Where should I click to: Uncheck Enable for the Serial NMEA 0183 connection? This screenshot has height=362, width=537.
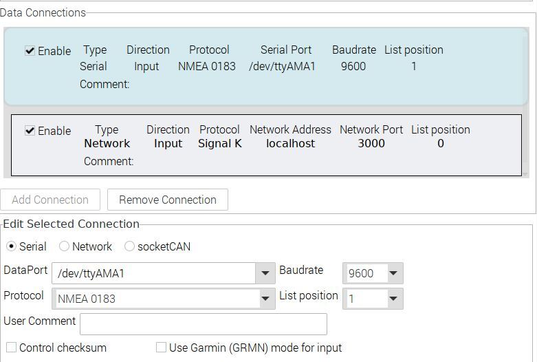(30, 51)
